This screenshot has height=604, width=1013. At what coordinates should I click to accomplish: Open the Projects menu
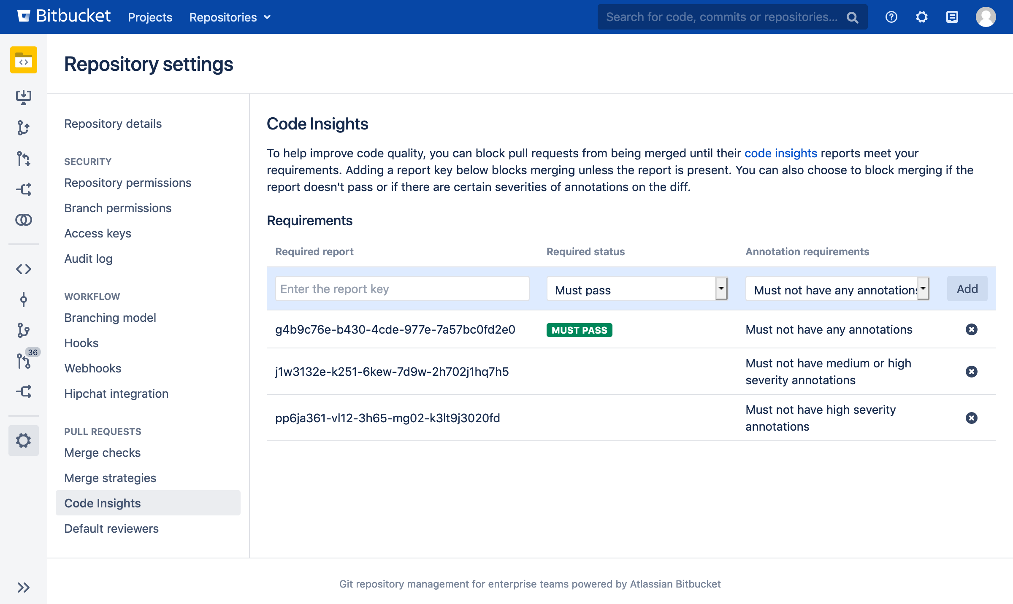(x=150, y=17)
